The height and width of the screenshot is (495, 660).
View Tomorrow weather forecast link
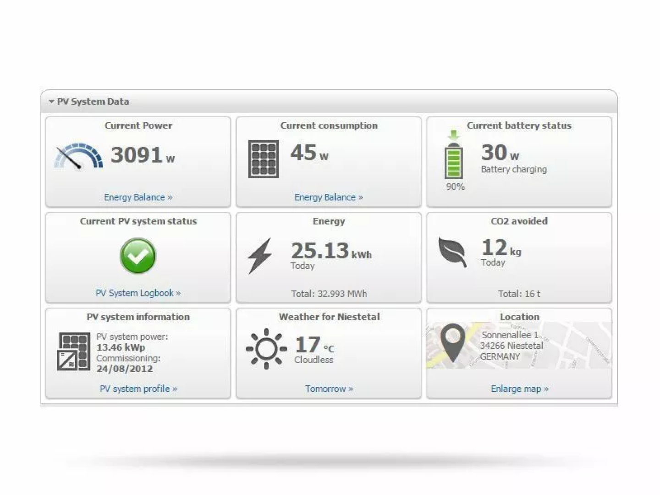(x=329, y=389)
